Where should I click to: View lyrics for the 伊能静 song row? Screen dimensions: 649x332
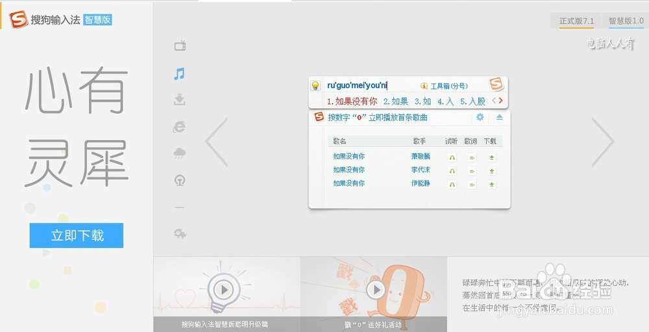pyautogui.click(x=472, y=184)
